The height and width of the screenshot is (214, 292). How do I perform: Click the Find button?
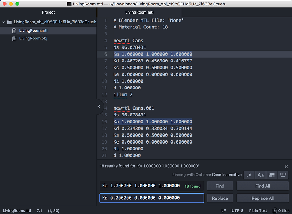point(220,186)
